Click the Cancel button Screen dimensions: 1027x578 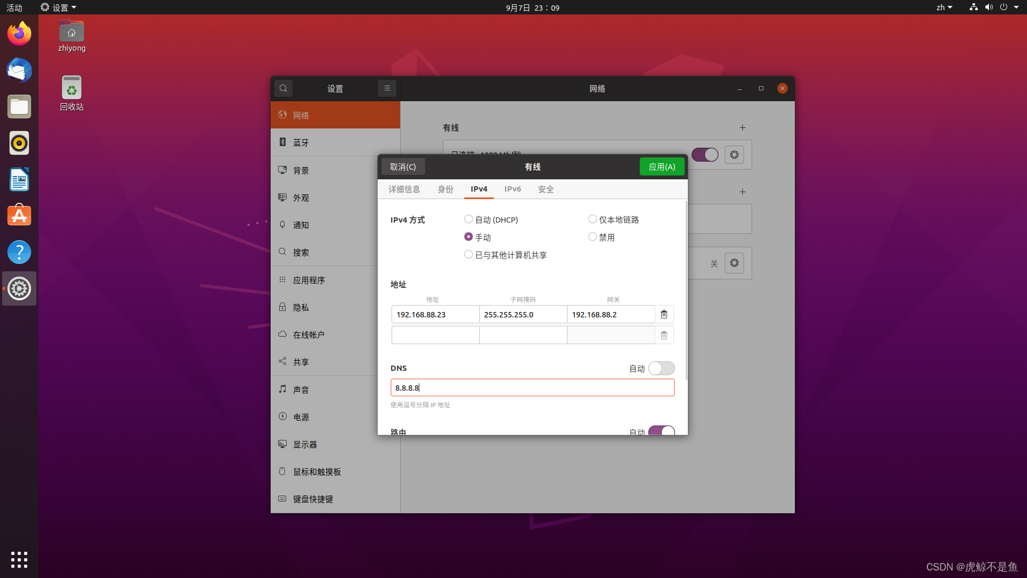pyautogui.click(x=403, y=167)
